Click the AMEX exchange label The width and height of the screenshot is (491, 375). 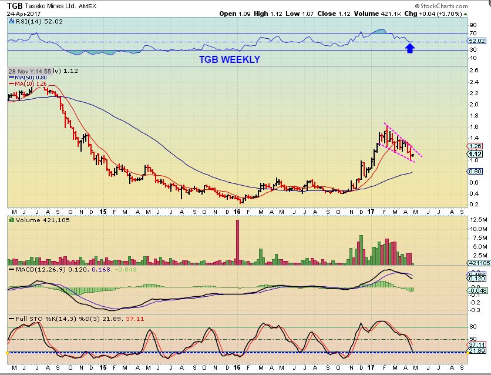click(88, 6)
